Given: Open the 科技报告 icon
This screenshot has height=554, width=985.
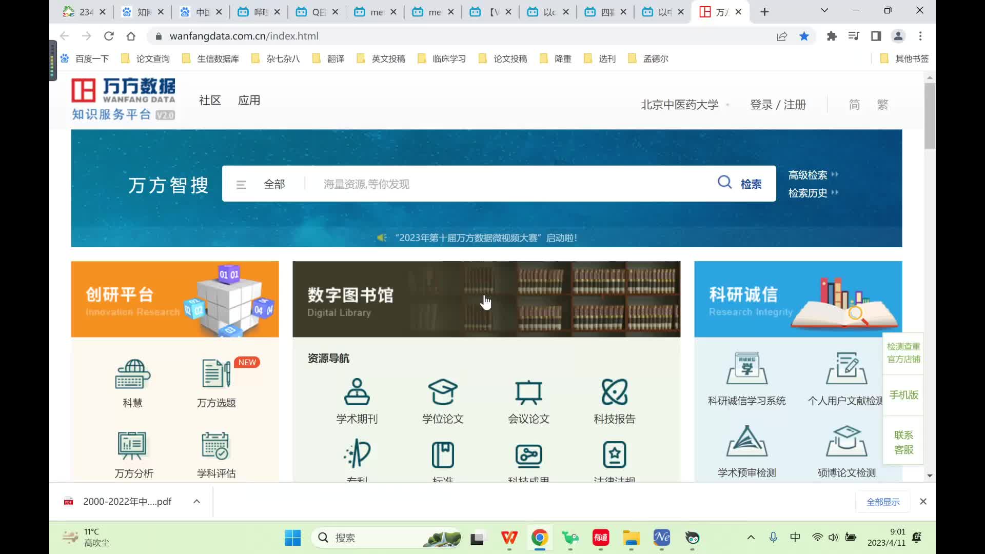Looking at the screenshot, I should point(615,392).
